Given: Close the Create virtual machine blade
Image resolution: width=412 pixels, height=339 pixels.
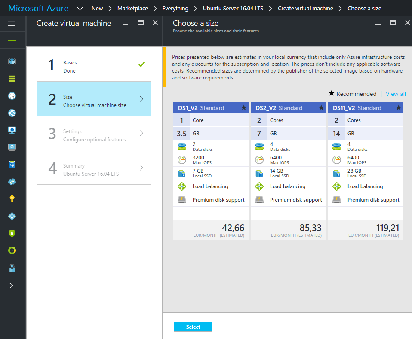Looking at the screenshot, I should pos(155,23).
